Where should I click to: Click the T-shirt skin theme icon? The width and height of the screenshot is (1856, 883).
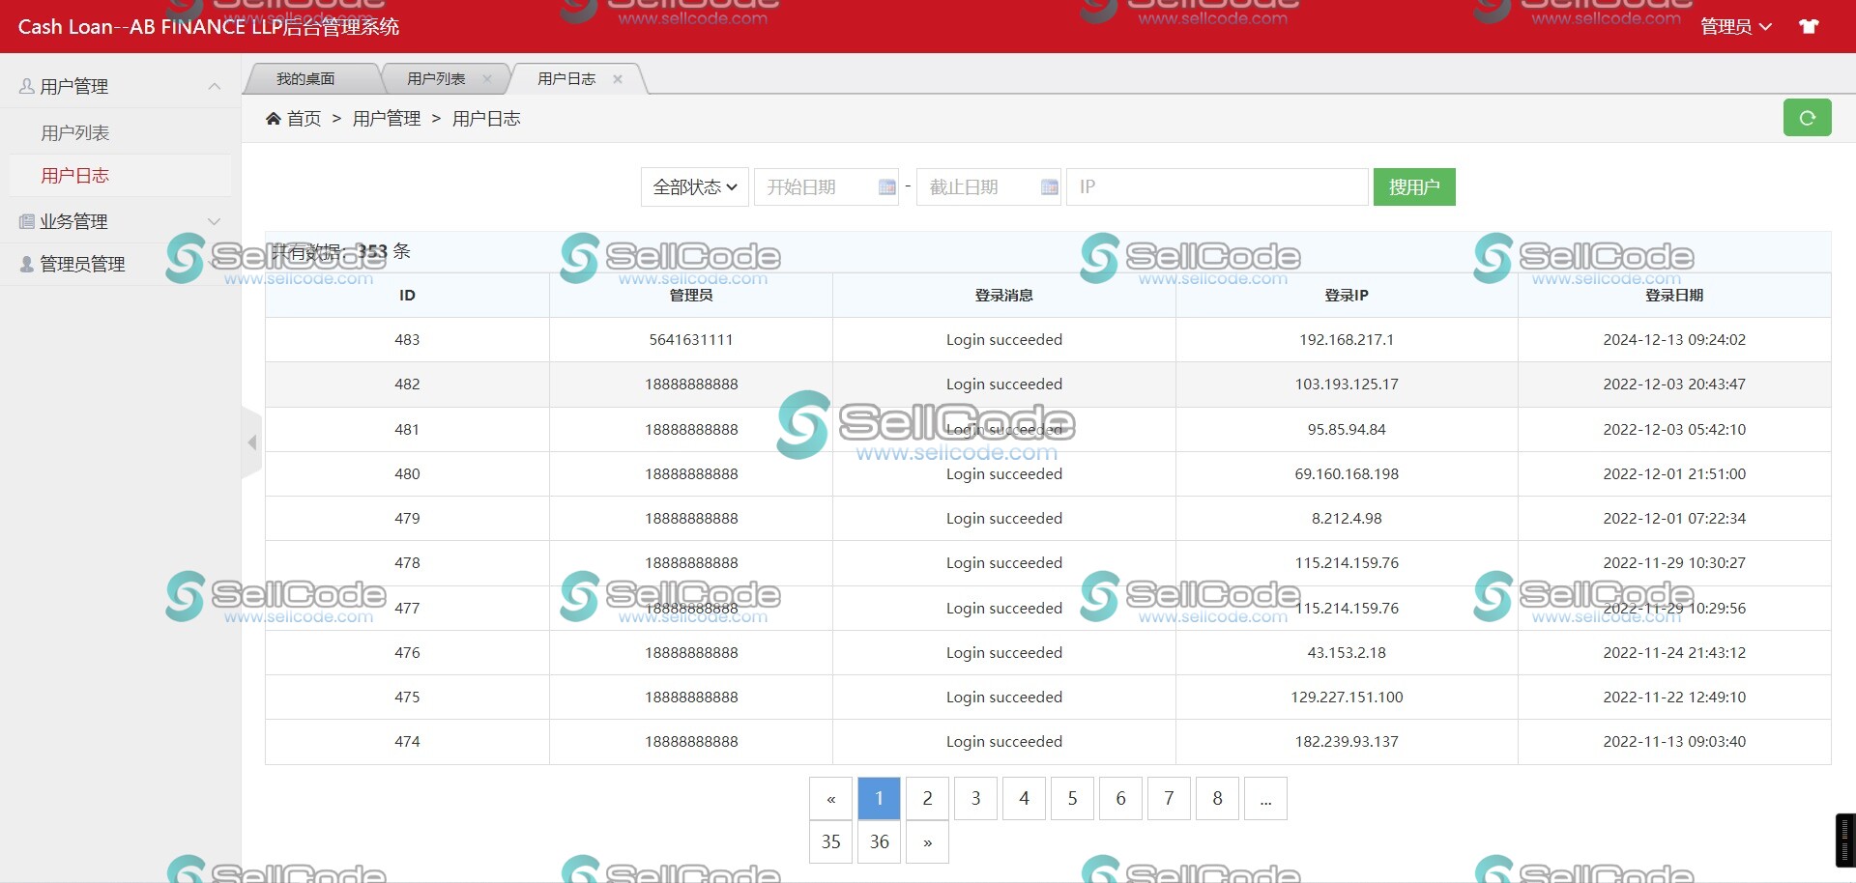tap(1808, 26)
